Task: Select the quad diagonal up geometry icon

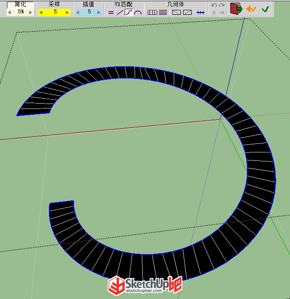Action: [x=187, y=13]
